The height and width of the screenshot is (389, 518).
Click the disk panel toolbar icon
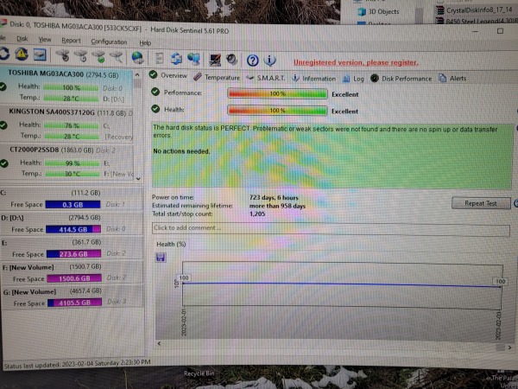point(40,55)
